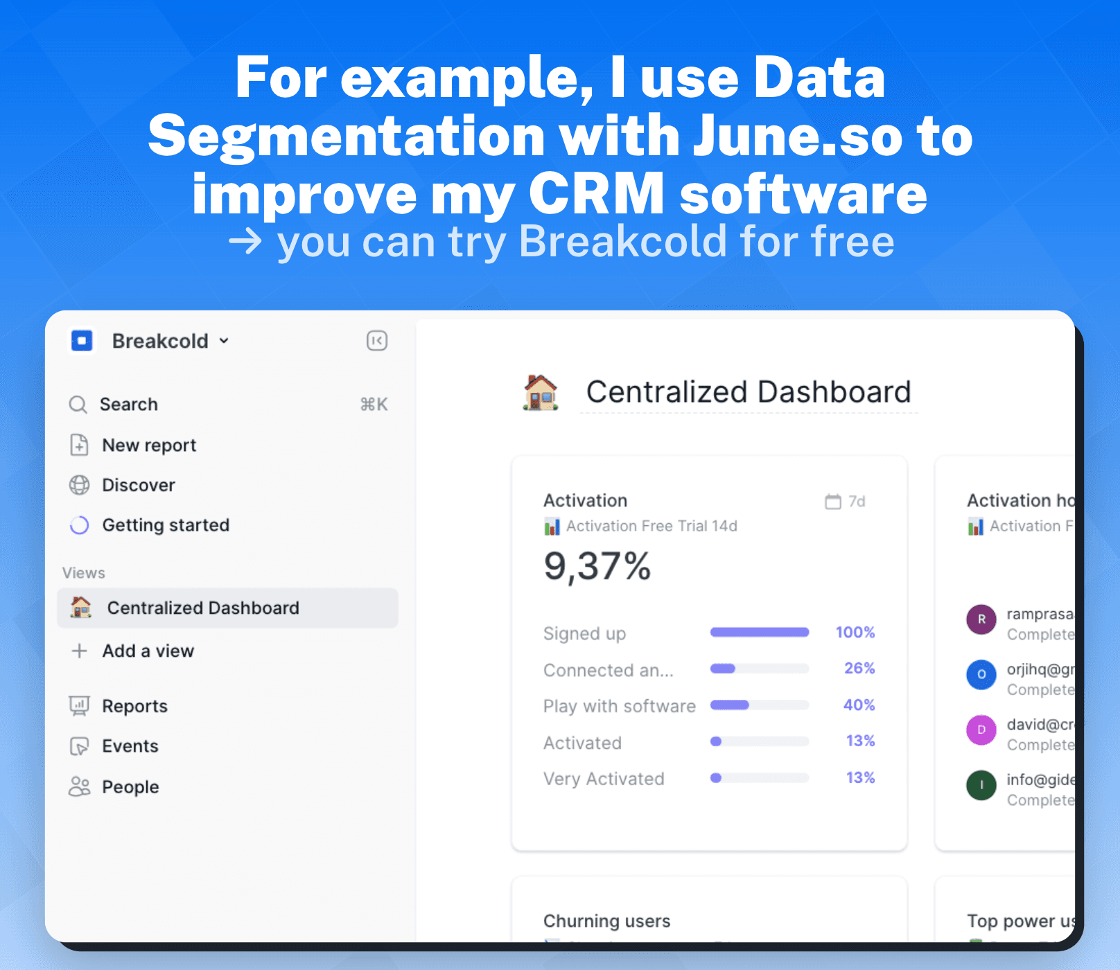Open the Breakcold workspace dropdown

pyautogui.click(x=170, y=341)
